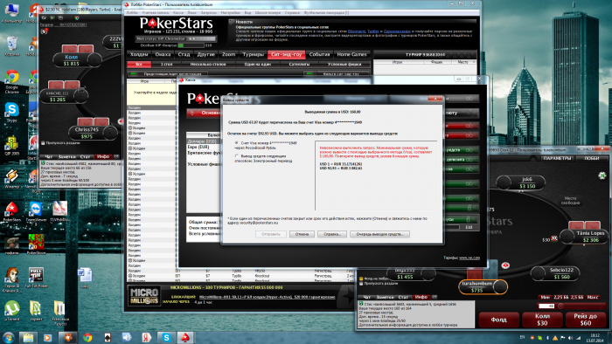Open PokerStars desktop shortcut icon

click(x=11, y=210)
